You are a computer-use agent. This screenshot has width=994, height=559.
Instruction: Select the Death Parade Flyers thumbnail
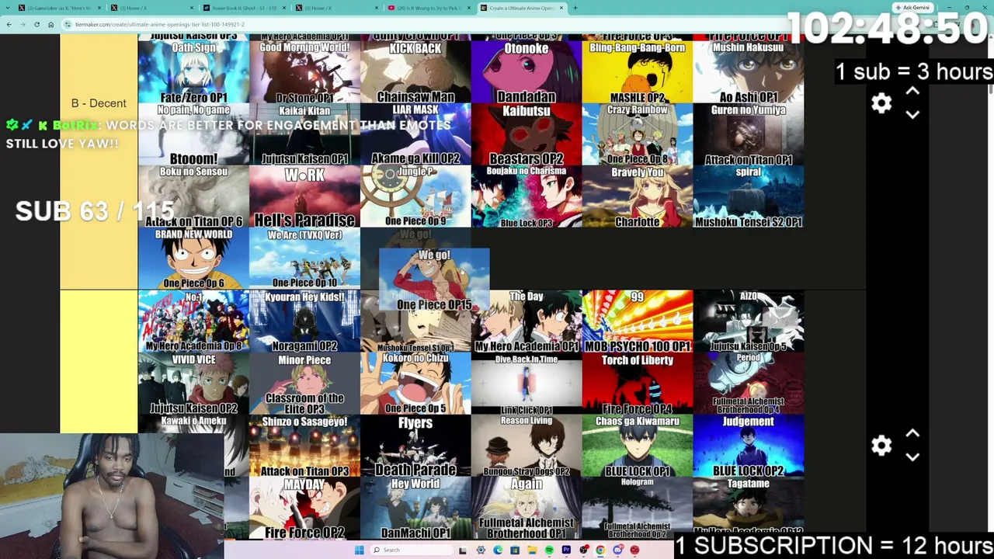point(415,446)
